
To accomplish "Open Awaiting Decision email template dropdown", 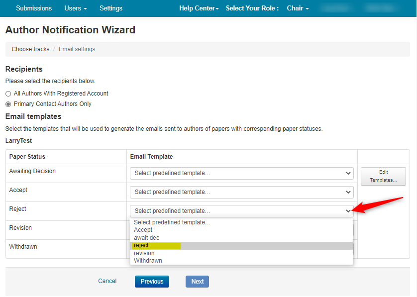I will tap(241, 173).
